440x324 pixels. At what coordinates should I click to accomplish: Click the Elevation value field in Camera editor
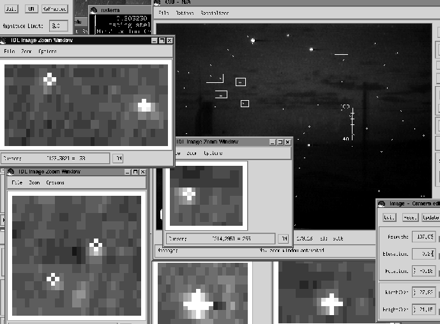(423, 253)
